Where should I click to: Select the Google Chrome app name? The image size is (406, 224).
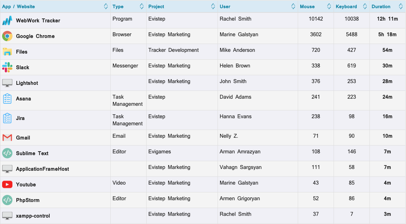tap(35, 36)
